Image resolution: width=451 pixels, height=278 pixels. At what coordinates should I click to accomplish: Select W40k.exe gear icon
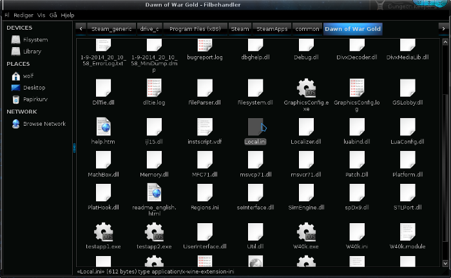(x=306, y=232)
